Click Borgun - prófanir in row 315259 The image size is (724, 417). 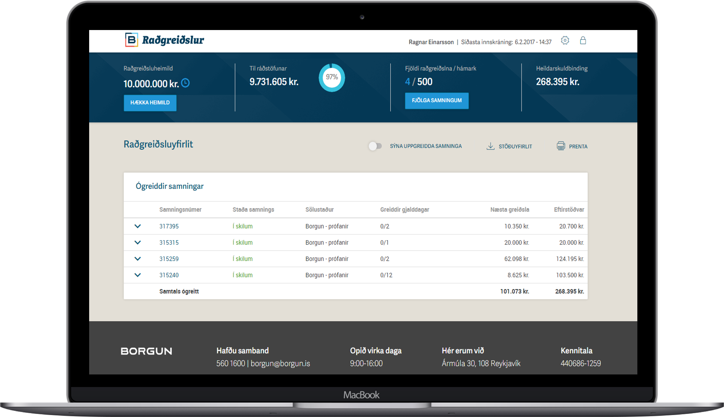click(x=327, y=259)
